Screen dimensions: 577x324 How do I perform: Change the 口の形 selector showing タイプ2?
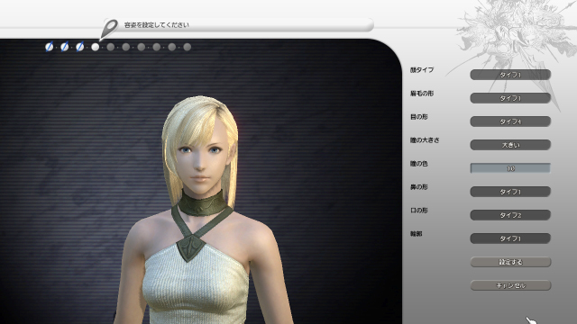[510, 215]
